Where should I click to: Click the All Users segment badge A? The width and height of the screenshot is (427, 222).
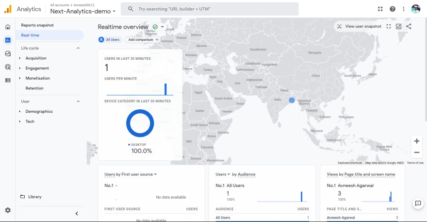click(x=101, y=39)
